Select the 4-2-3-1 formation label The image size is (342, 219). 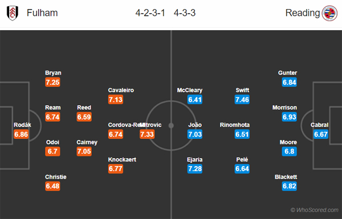(x=150, y=13)
